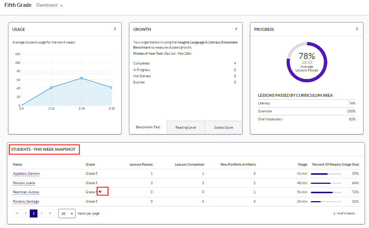
Task: Select page 1 in pagination
Action: (33, 214)
